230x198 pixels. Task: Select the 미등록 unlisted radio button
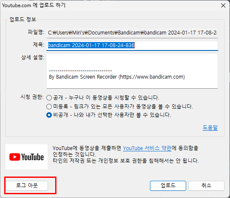pos(49,106)
